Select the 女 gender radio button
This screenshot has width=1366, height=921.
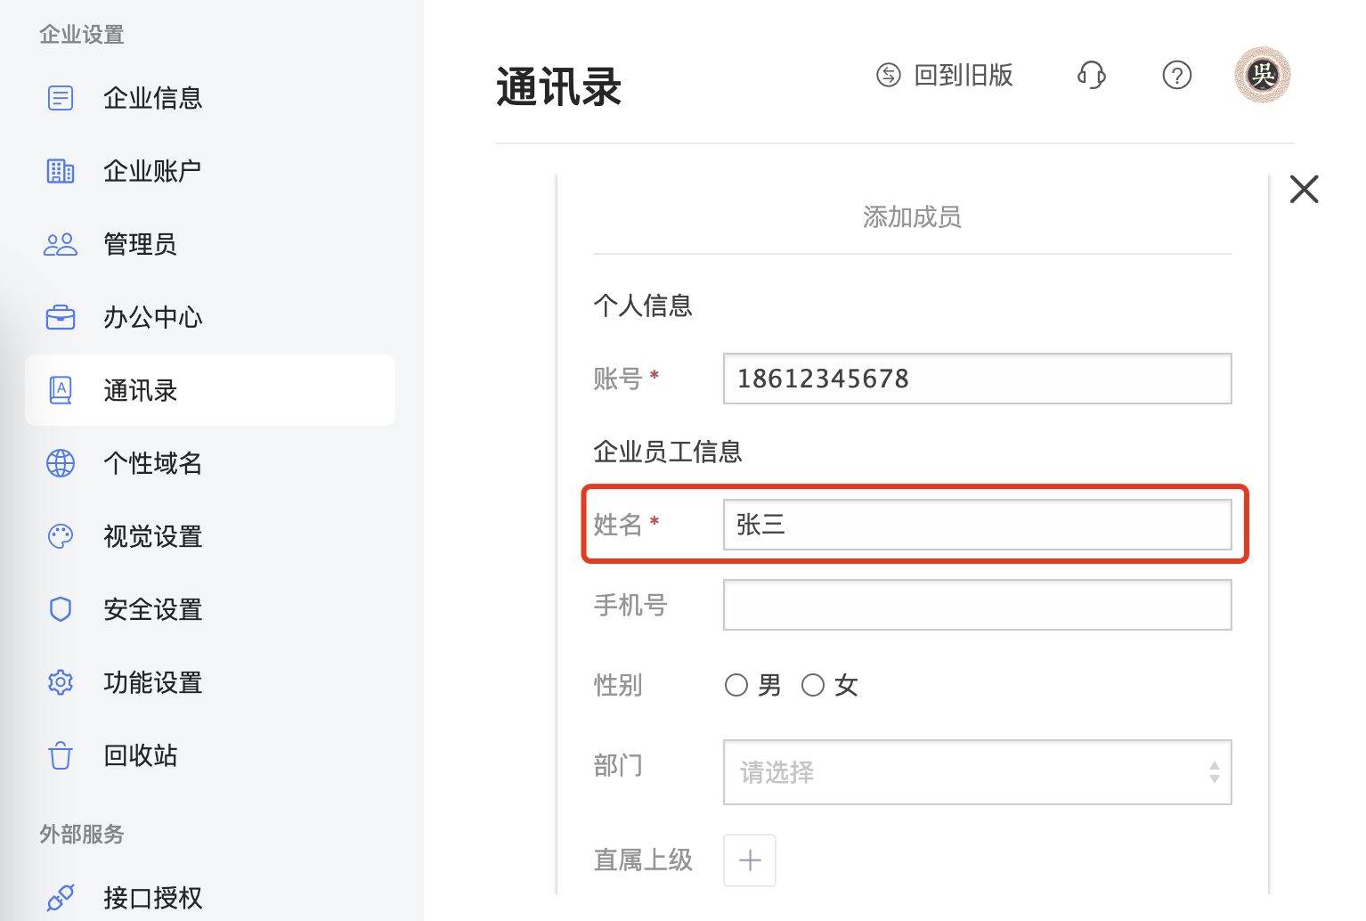coord(813,685)
